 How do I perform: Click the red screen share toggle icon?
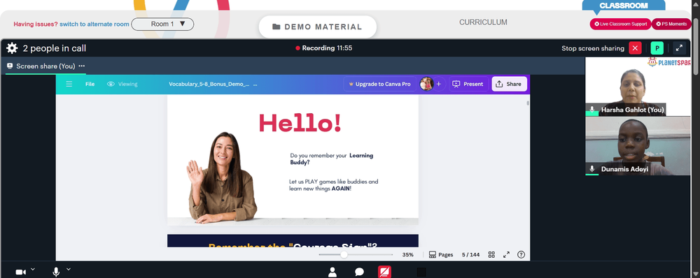click(x=384, y=272)
